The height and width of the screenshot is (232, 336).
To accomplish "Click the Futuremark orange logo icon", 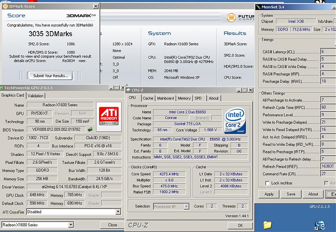I will click(231, 17).
